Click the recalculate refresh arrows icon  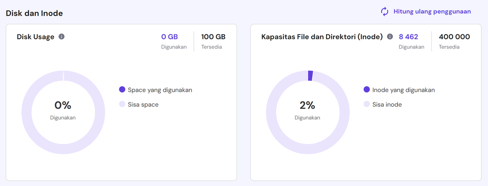pos(385,11)
